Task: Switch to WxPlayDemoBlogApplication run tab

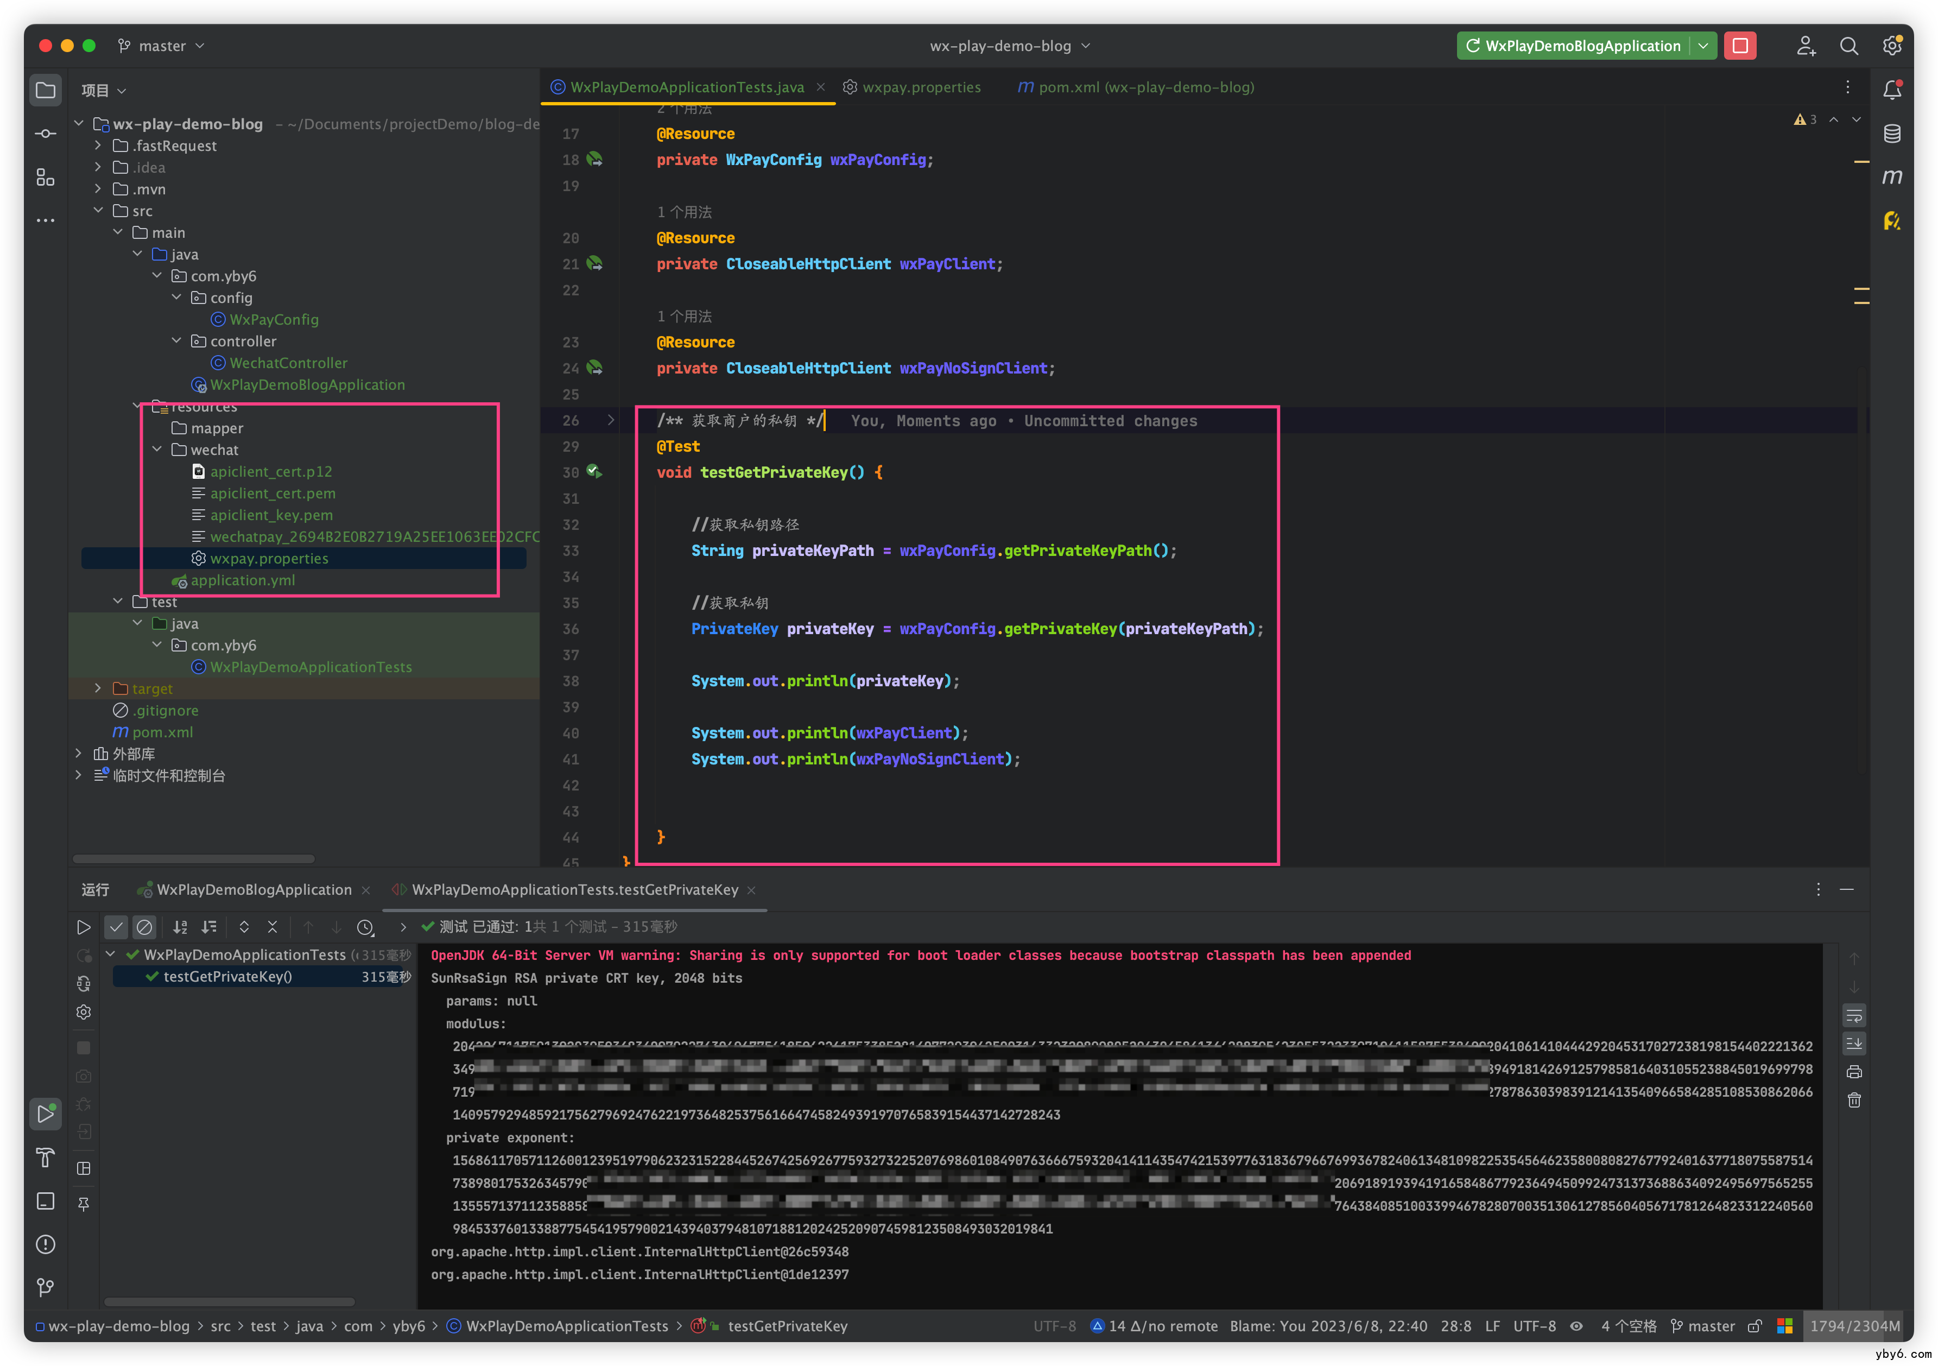Action: click(x=253, y=890)
